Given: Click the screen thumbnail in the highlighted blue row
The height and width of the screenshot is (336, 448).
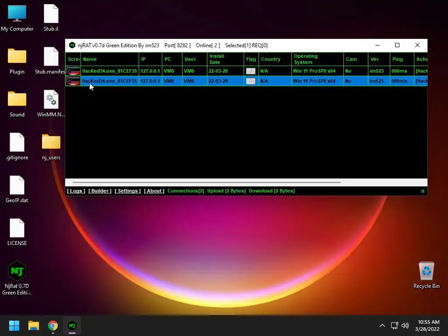Looking at the screenshot, I should point(73,81).
